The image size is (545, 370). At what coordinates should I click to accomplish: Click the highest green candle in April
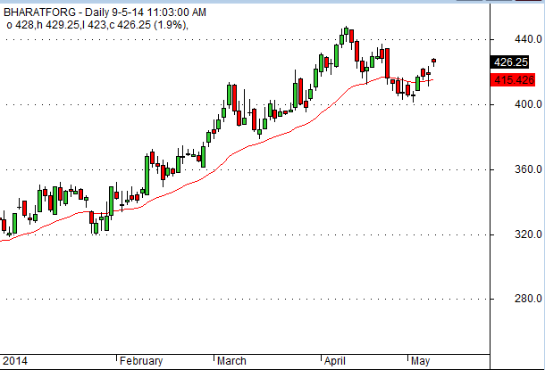(x=345, y=34)
